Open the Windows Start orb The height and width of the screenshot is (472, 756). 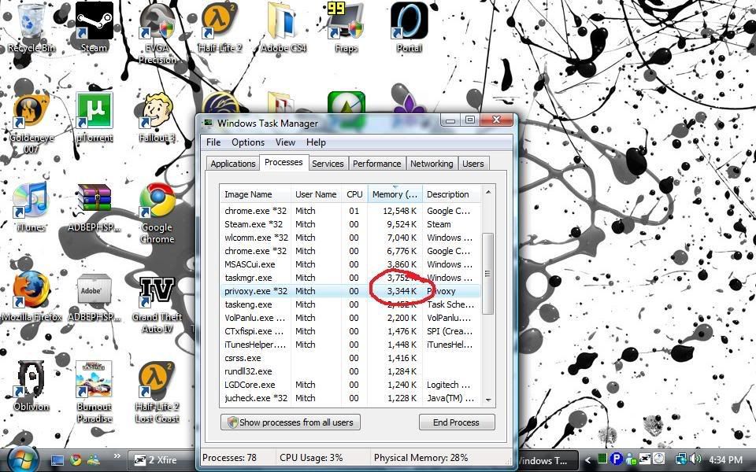[23, 459]
